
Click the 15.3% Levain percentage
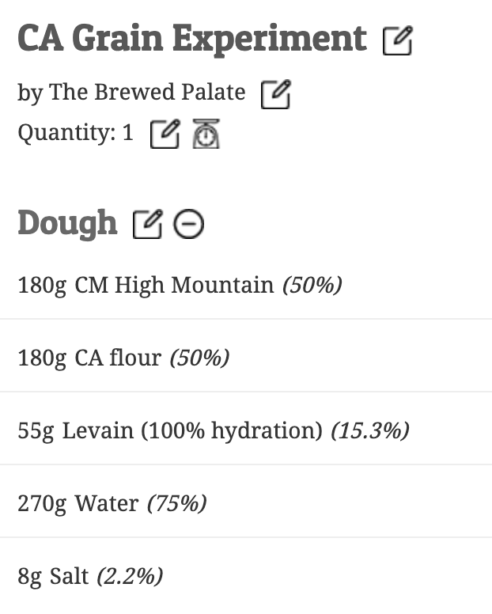coord(369,430)
